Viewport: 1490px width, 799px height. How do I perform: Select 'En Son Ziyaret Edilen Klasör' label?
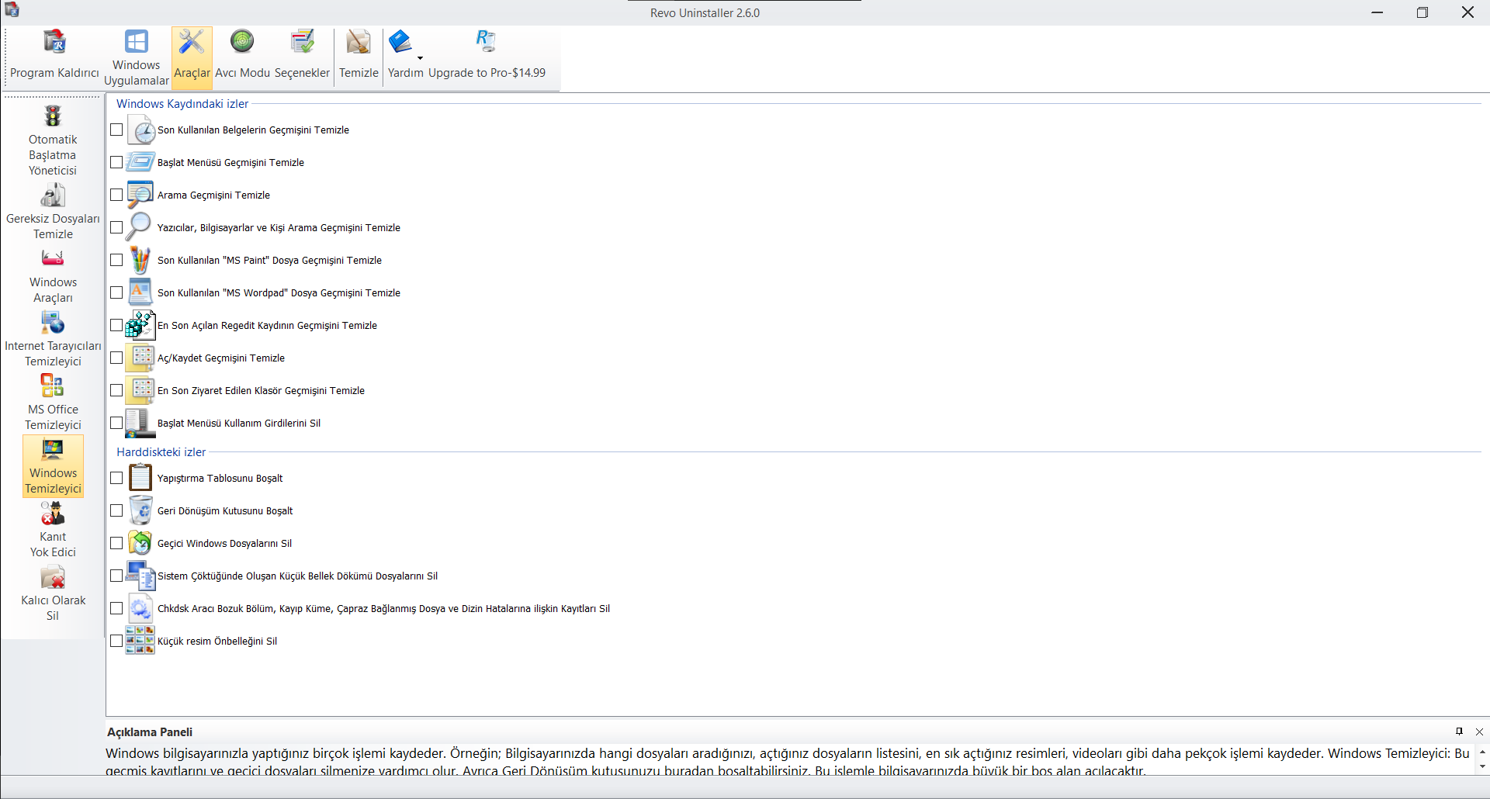[x=261, y=391]
